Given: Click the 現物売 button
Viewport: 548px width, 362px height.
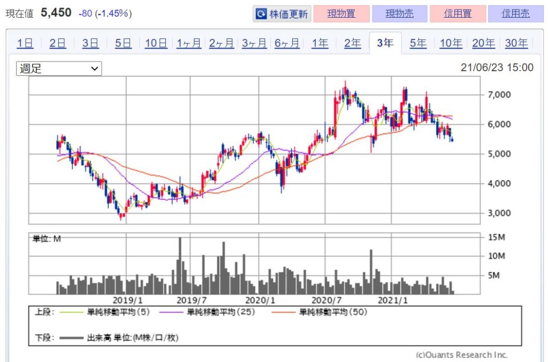Looking at the screenshot, I should pyautogui.click(x=399, y=13).
